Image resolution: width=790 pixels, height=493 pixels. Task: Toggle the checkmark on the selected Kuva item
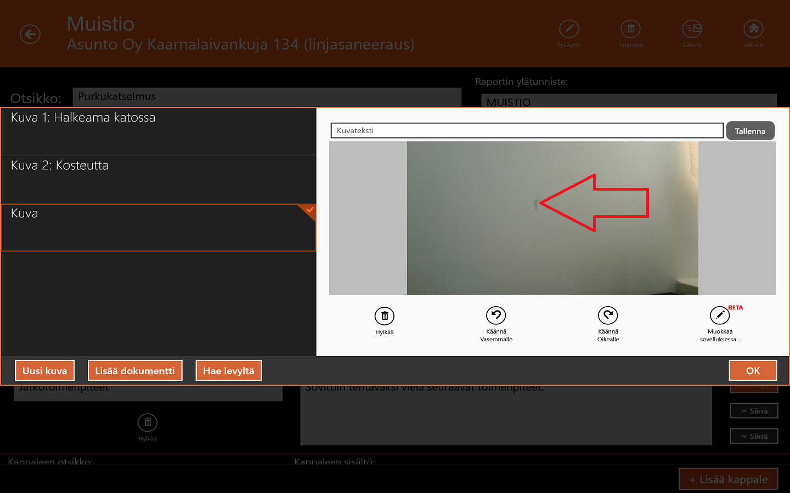point(310,210)
